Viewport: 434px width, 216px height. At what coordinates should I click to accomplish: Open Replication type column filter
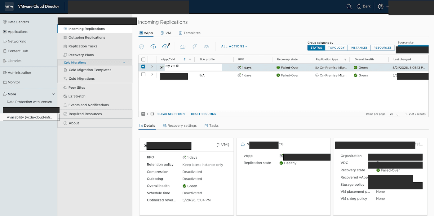click(x=345, y=60)
